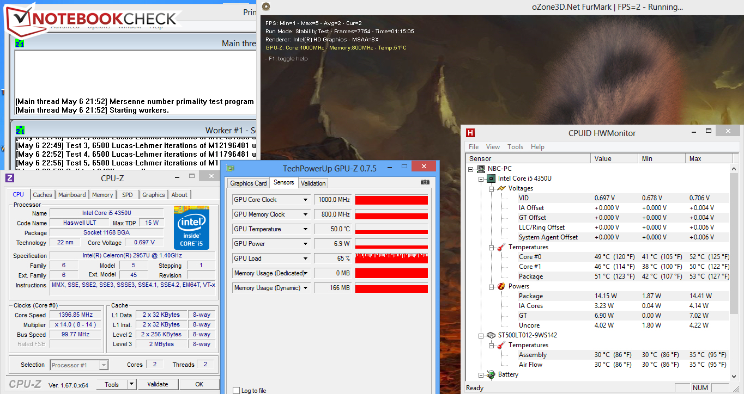
Task: Collapse the Temperatures node under Intel Core i5
Action: [491, 247]
